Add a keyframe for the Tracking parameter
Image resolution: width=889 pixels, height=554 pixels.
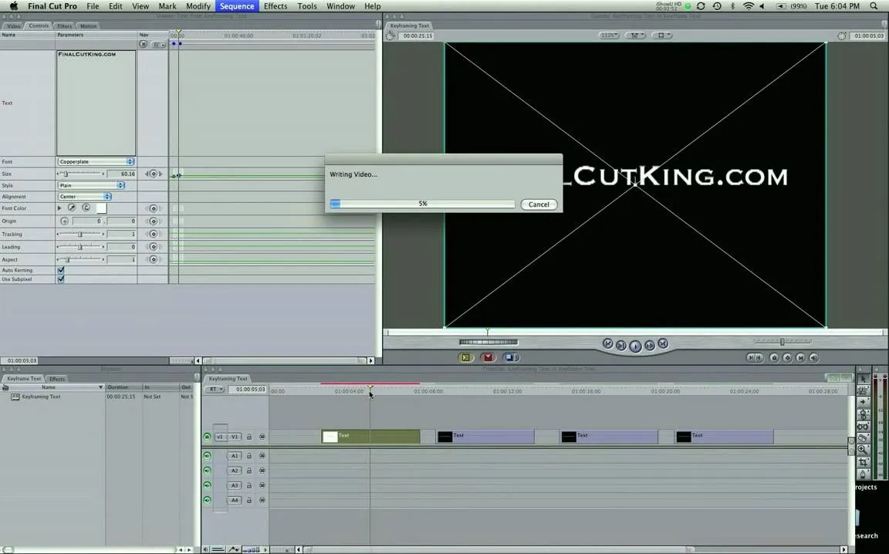153,235
